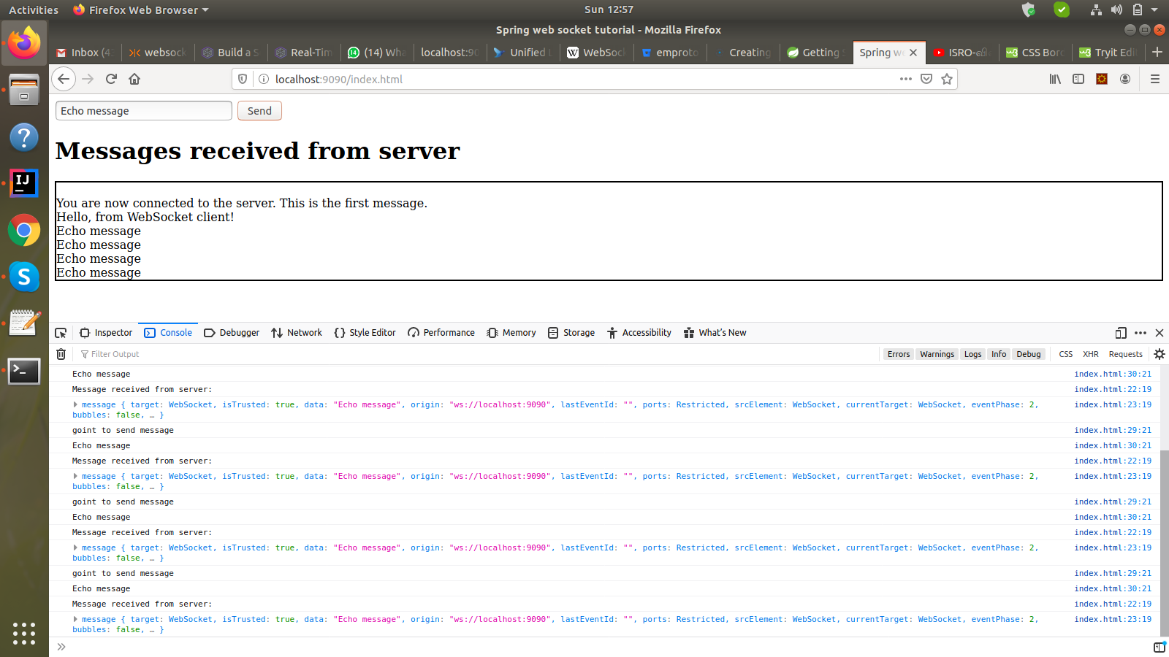Open the clock Sun 12:57
This screenshot has height=657, width=1169.
pos(609,9)
